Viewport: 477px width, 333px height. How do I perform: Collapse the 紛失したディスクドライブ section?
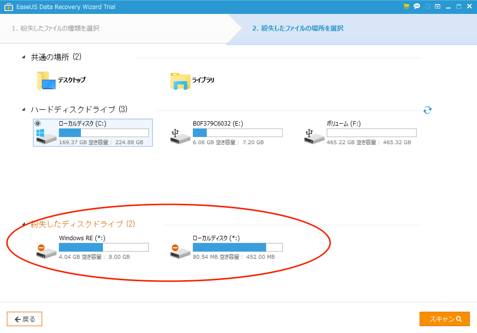[24, 224]
